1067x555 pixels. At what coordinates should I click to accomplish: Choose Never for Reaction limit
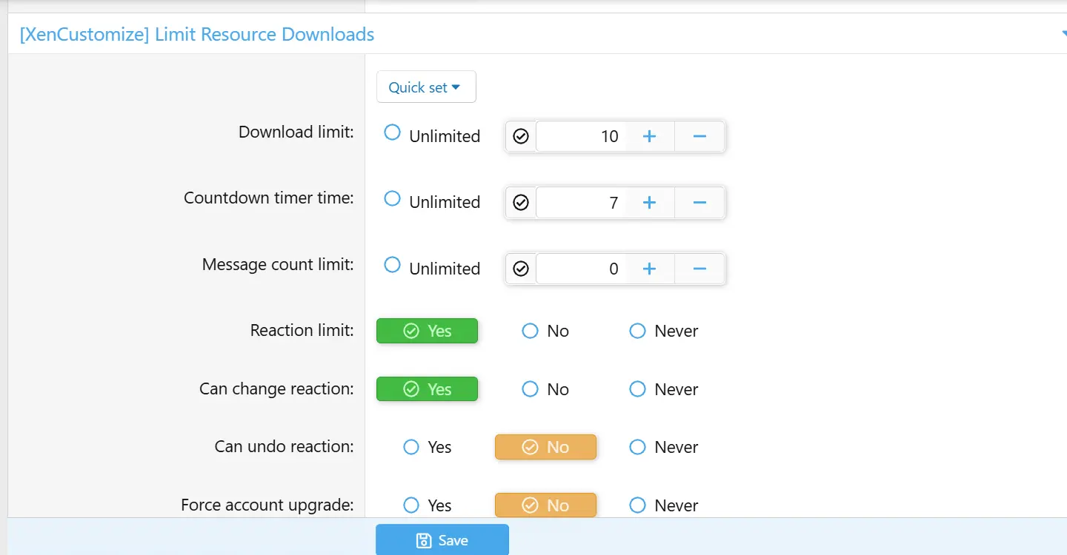coord(637,332)
